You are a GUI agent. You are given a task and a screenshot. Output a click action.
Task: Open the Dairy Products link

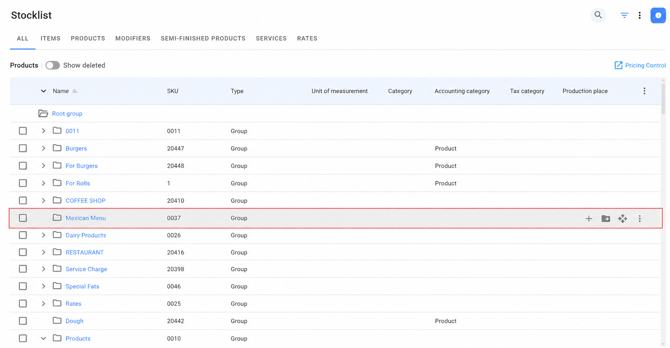click(86, 235)
